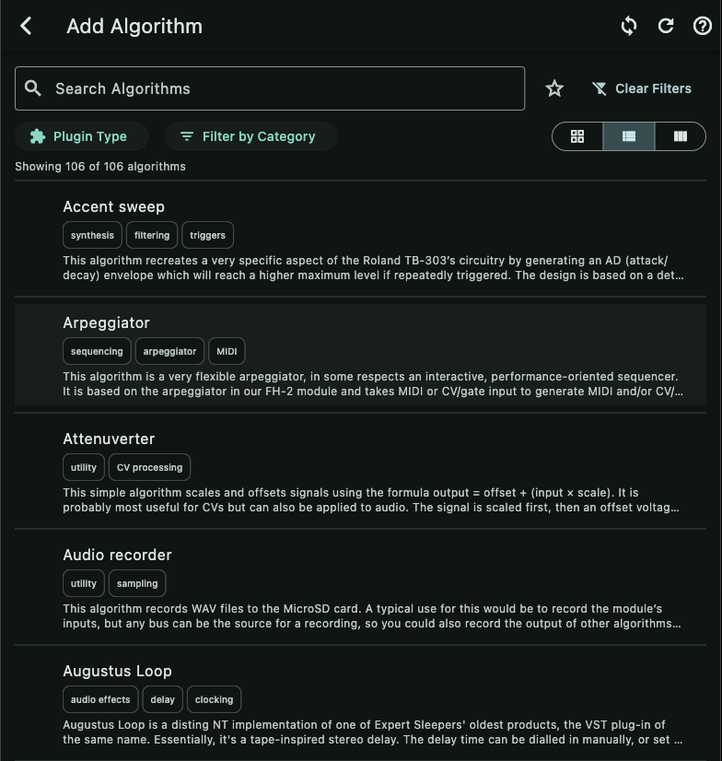The height and width of the screenshot is (761, 722).
Task: Click the Clear Filters button
Action: [642, 88]
